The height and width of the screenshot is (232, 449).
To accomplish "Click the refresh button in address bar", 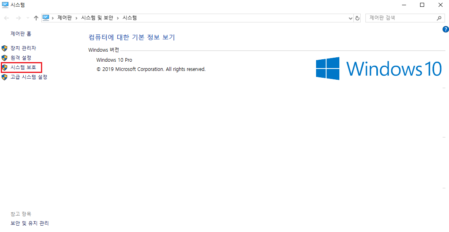I will 357,18.
